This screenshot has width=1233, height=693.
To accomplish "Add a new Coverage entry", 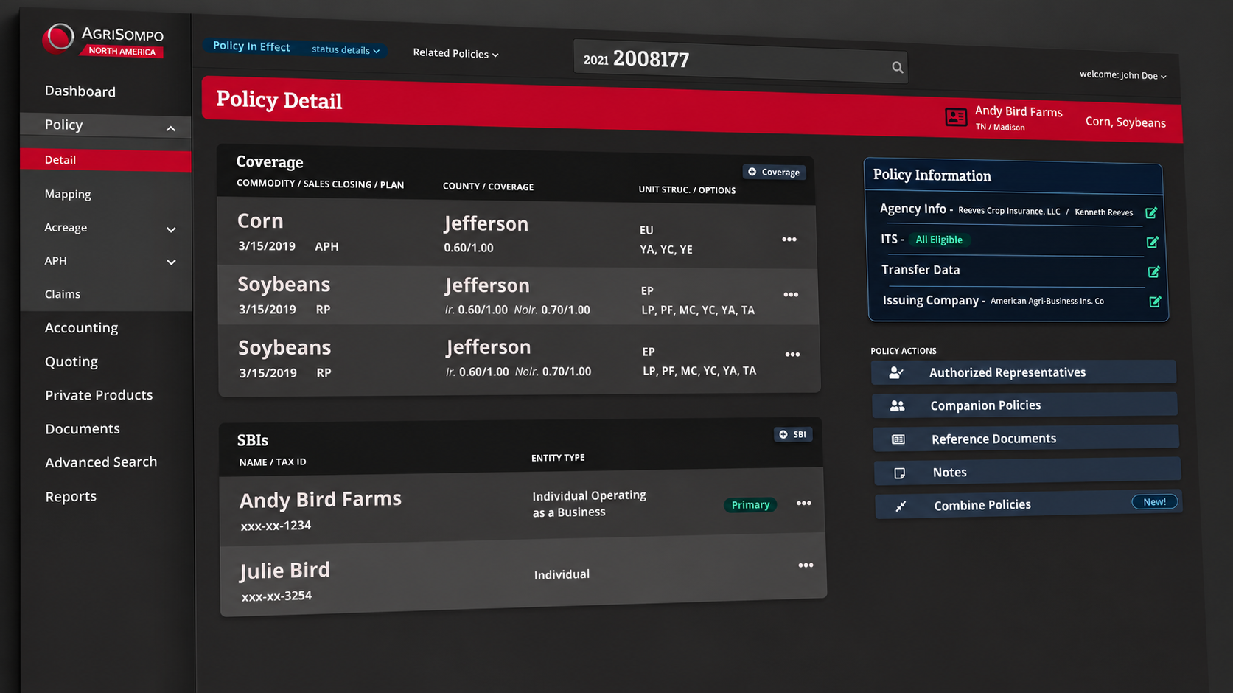I will coord(774,172).
